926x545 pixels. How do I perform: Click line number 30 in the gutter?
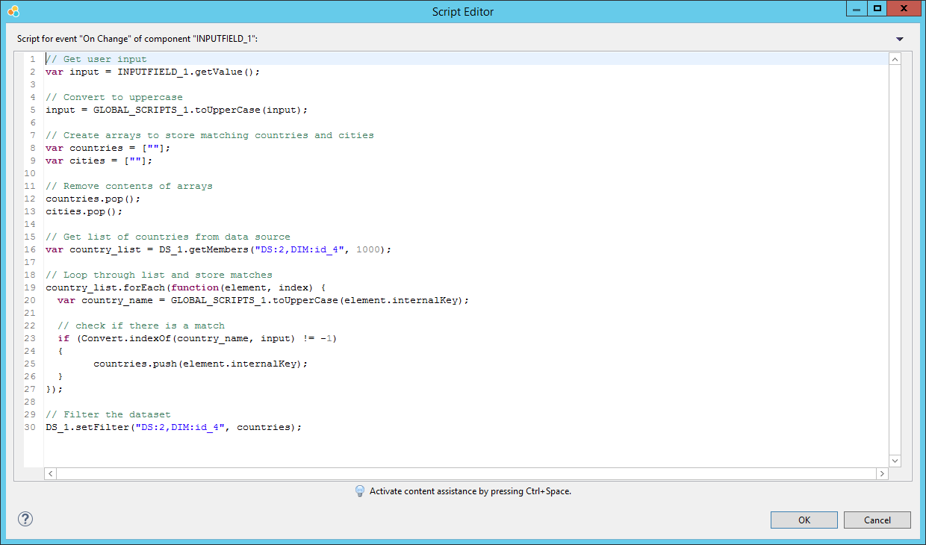[30, 427]
